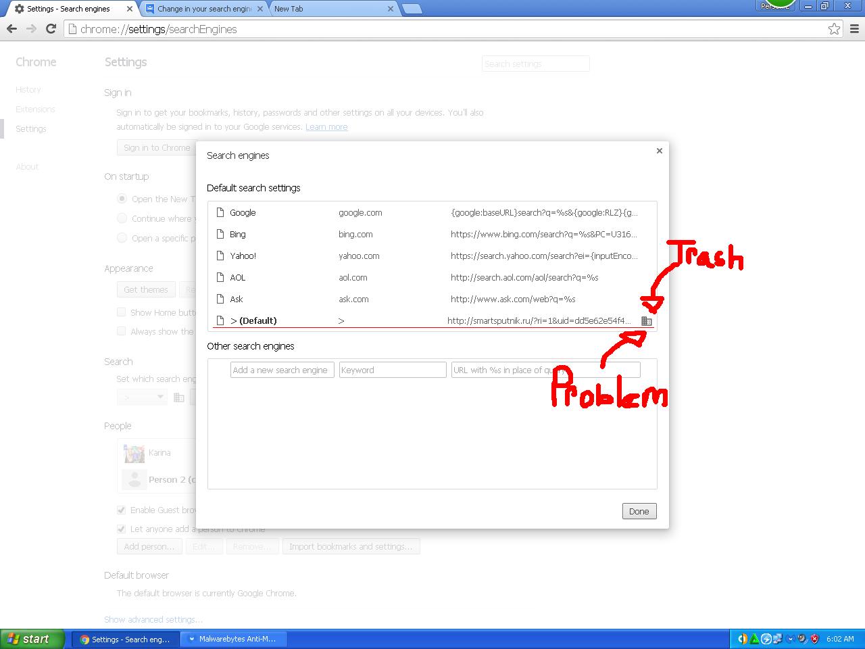
Task: Click the policy icon on the smartsputnik.ru row
Action: [646, 321]
